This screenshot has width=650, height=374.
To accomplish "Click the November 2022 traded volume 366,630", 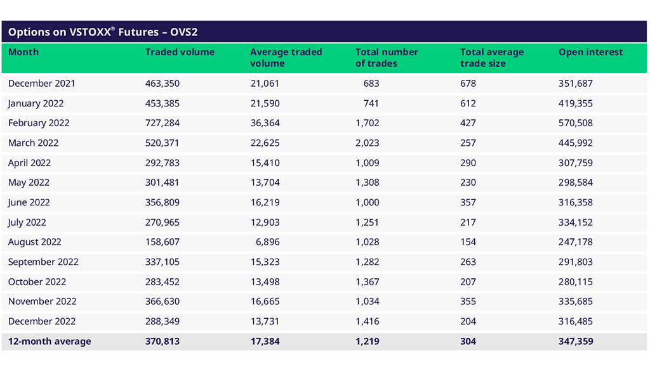I will coord(162,302).
